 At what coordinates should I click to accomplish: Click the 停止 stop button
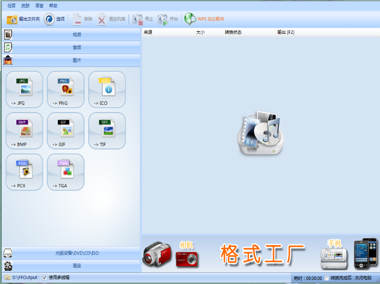coord(143,19)
